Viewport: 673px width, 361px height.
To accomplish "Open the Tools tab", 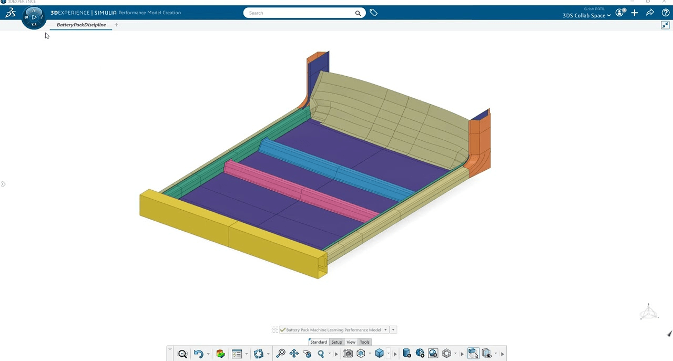I will click(364, 342).
